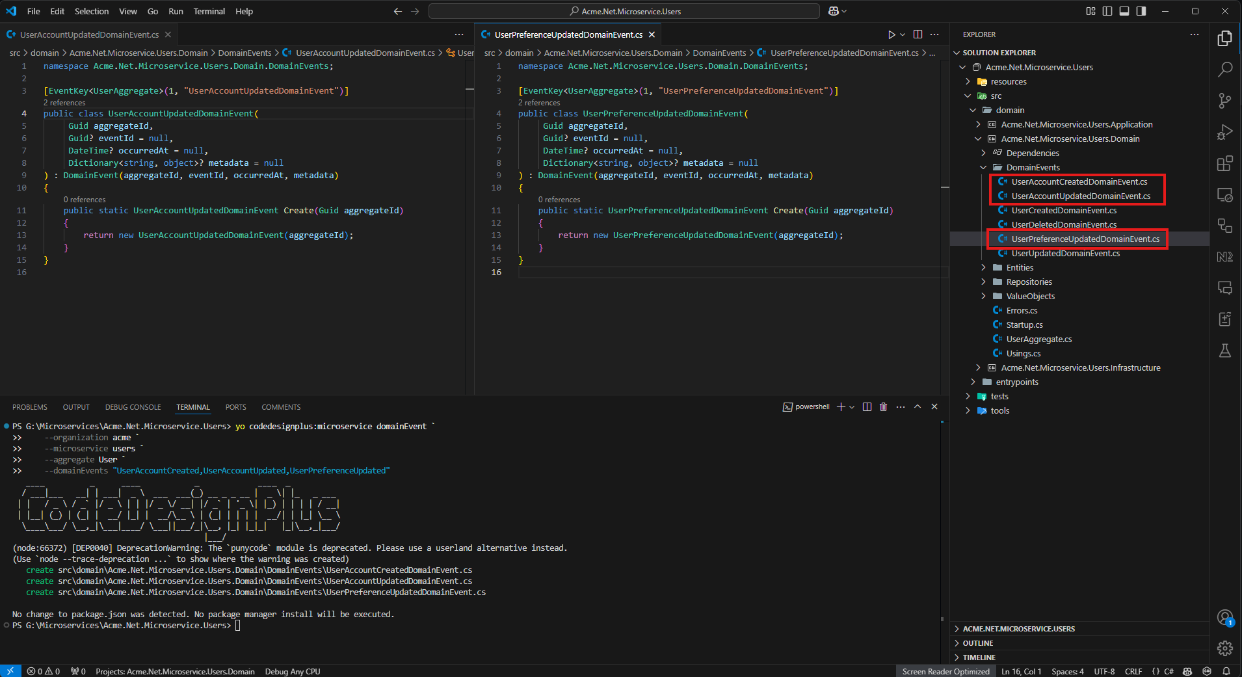1242x677 pixels.
Task: Open the Terminal menu
Action: 209,11
